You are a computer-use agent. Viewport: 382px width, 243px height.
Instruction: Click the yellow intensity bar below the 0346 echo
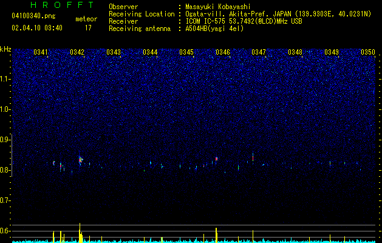(x=216, y=235)
